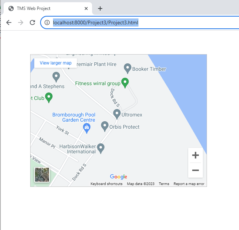Click the A Stephens map pin
Screen dimensions: 239x230
click(x=56, y=77)
